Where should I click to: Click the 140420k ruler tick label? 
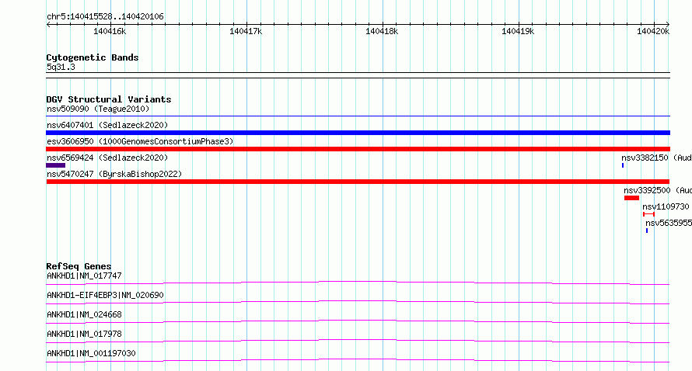[653, 31]
